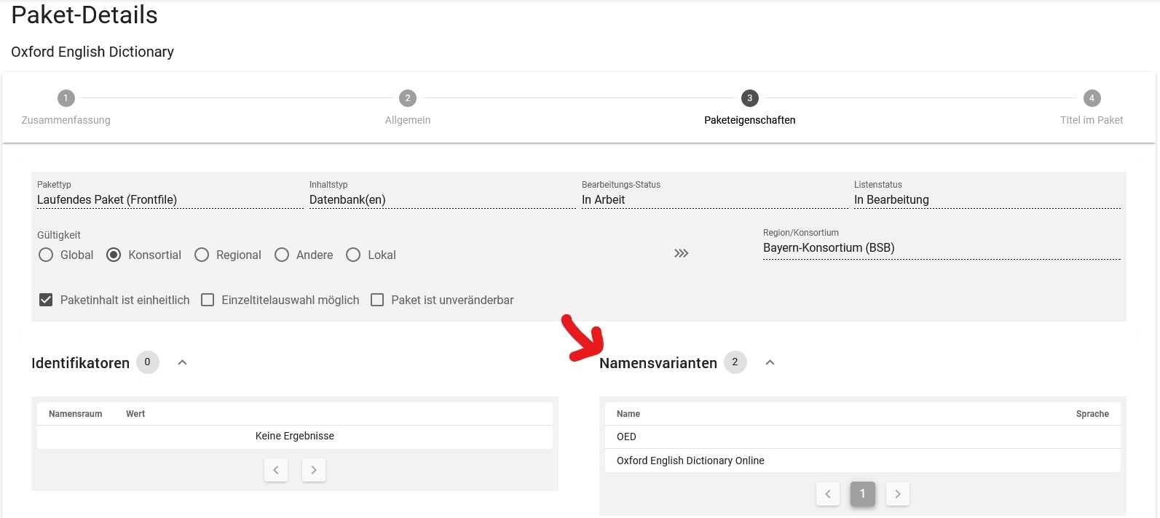
Task: Enable Einzeltitelauswahl möglich checkbox
Action: click(x=208, y=300)
